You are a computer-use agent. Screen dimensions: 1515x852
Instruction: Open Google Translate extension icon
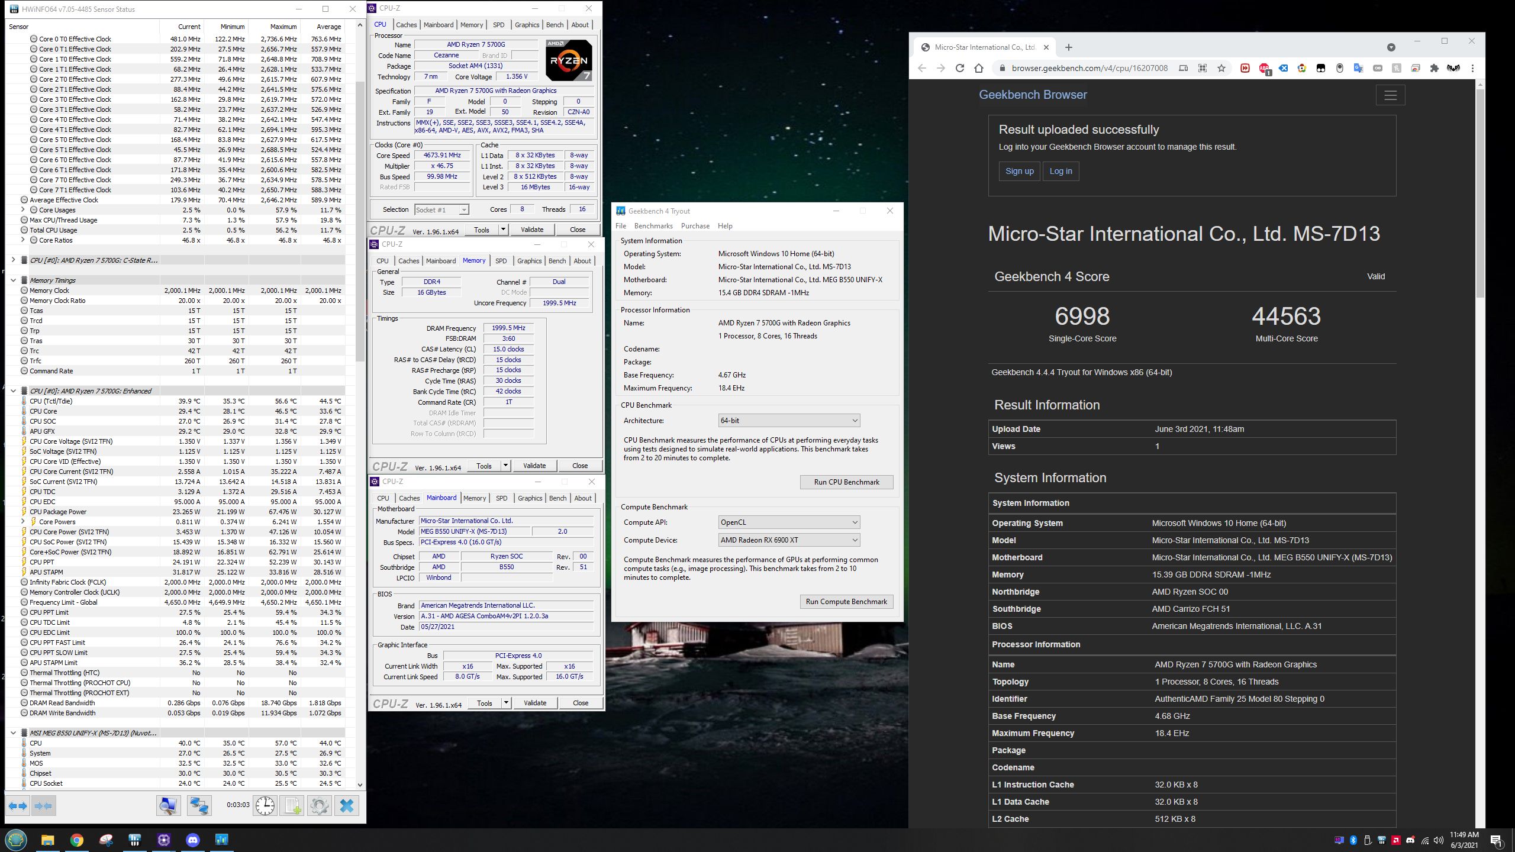[x=1359, y=68]
